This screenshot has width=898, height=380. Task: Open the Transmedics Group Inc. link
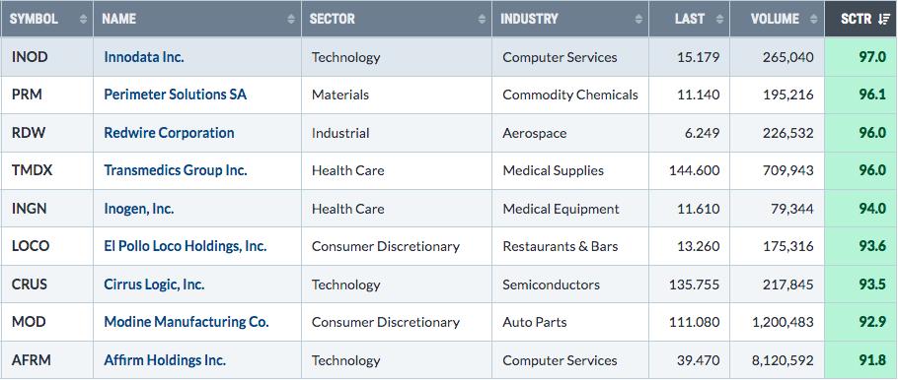pos(176,170)
